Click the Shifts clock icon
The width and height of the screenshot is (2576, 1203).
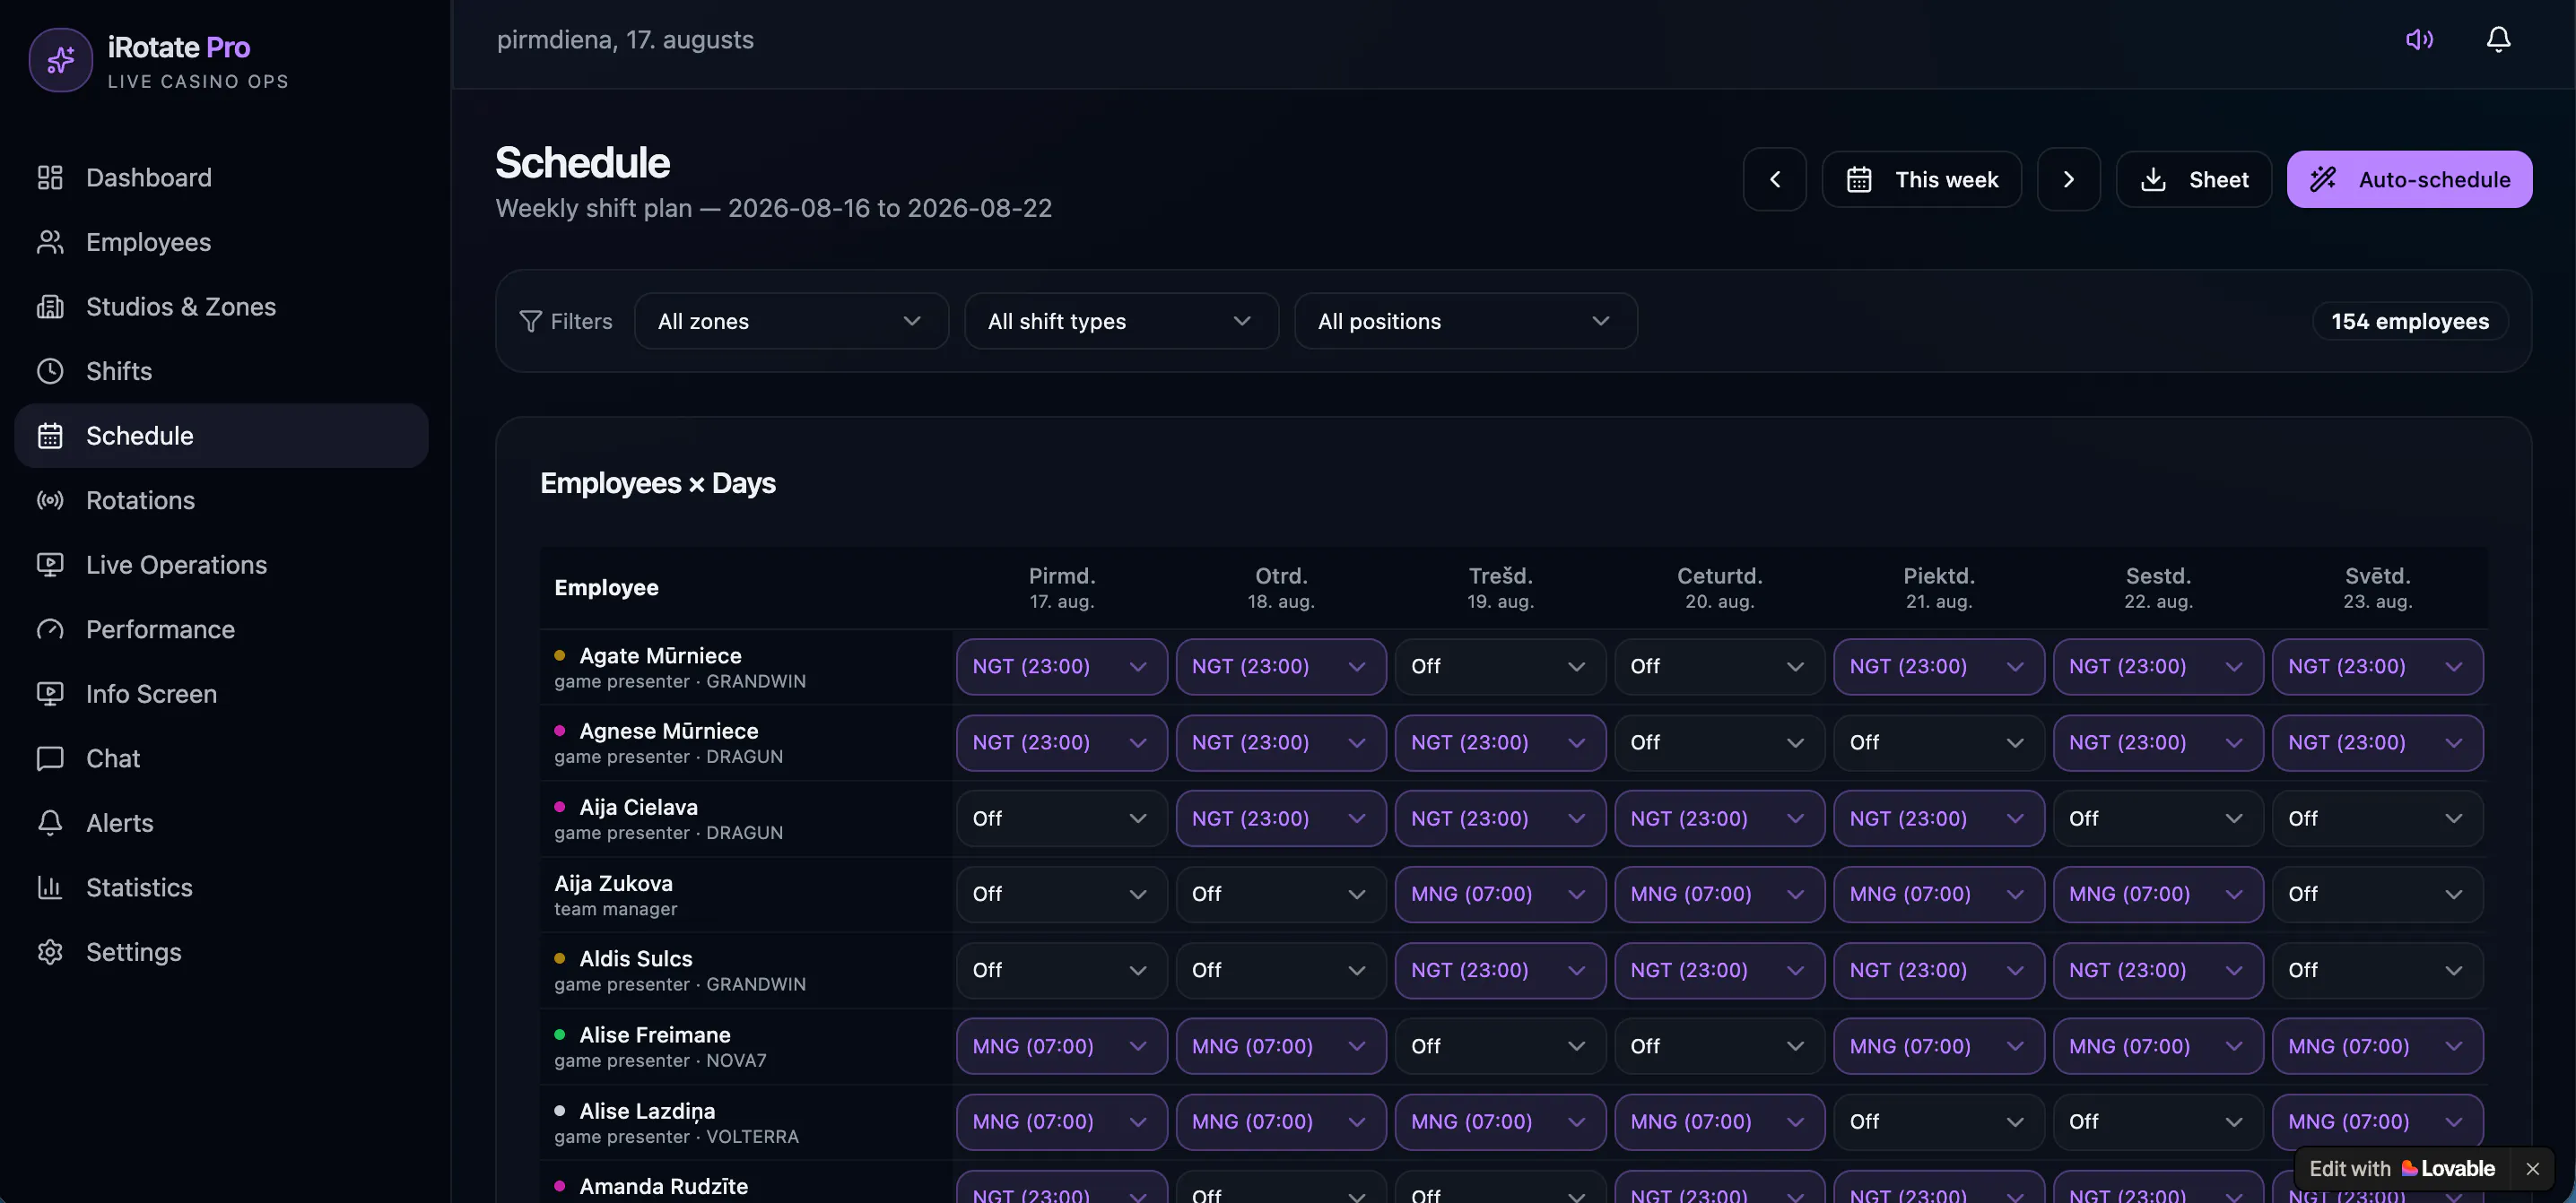50,372
